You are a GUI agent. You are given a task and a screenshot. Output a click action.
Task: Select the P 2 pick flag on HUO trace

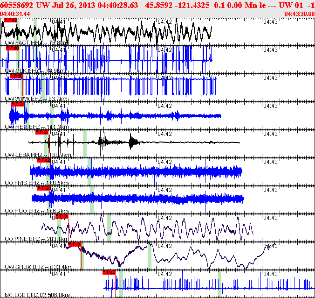(44, 188)
